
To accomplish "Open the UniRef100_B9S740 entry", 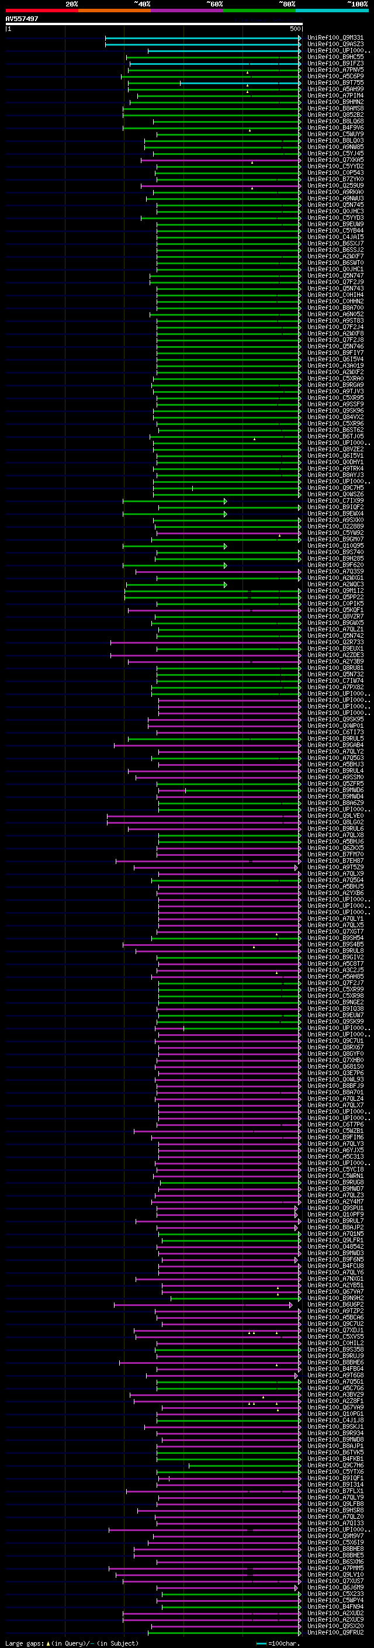I will (x=335, y=552).
